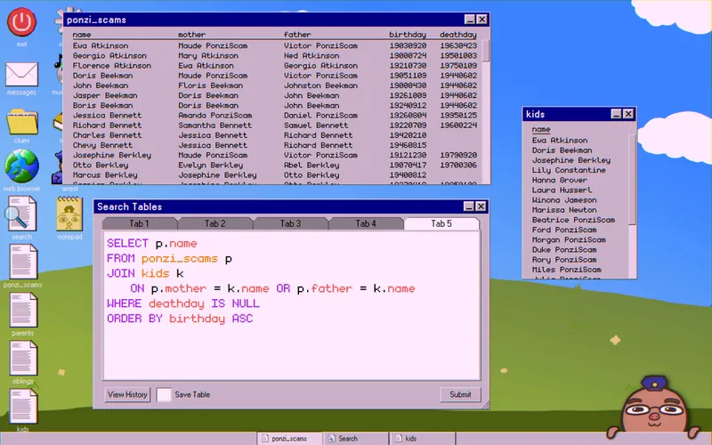
Task: Select Lily Constantine in kids list
Action: (569, 170)
